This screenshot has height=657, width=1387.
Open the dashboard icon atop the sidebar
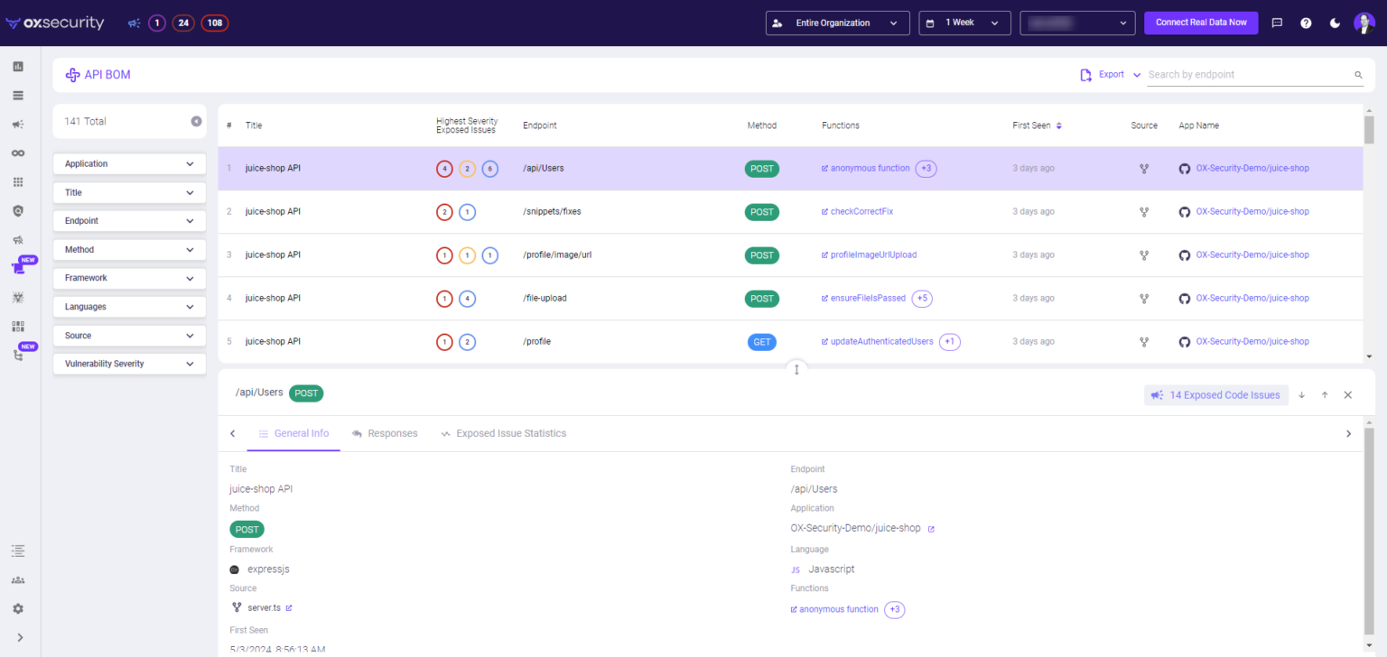coord(18,66)
